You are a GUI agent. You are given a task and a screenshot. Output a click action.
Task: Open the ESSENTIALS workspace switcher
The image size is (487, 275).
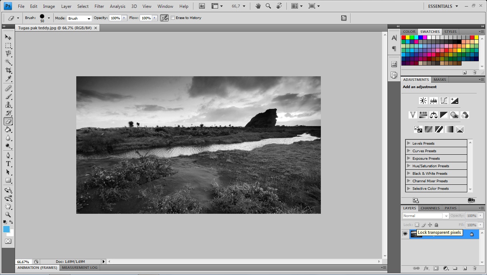[443, 6]
